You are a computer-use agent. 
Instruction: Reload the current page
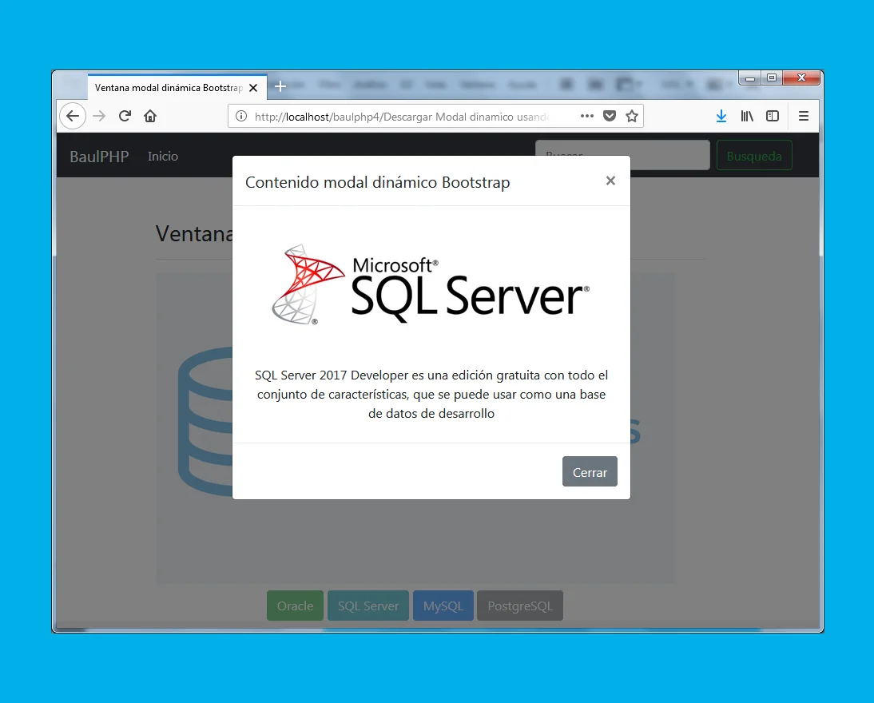click(x=125, y=116)
